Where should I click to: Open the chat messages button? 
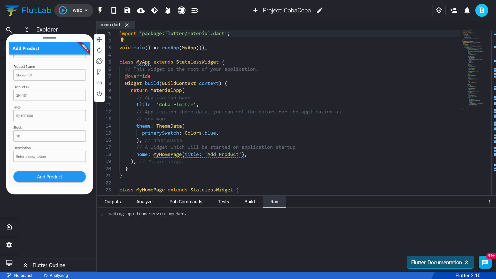click(485, 262)
